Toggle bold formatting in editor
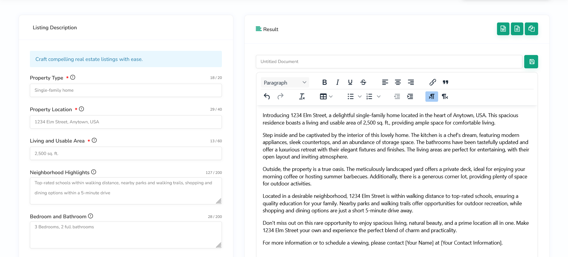 (325, 83)
